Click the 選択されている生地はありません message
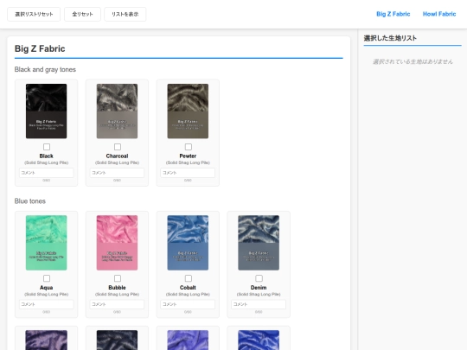 point(413,61)
